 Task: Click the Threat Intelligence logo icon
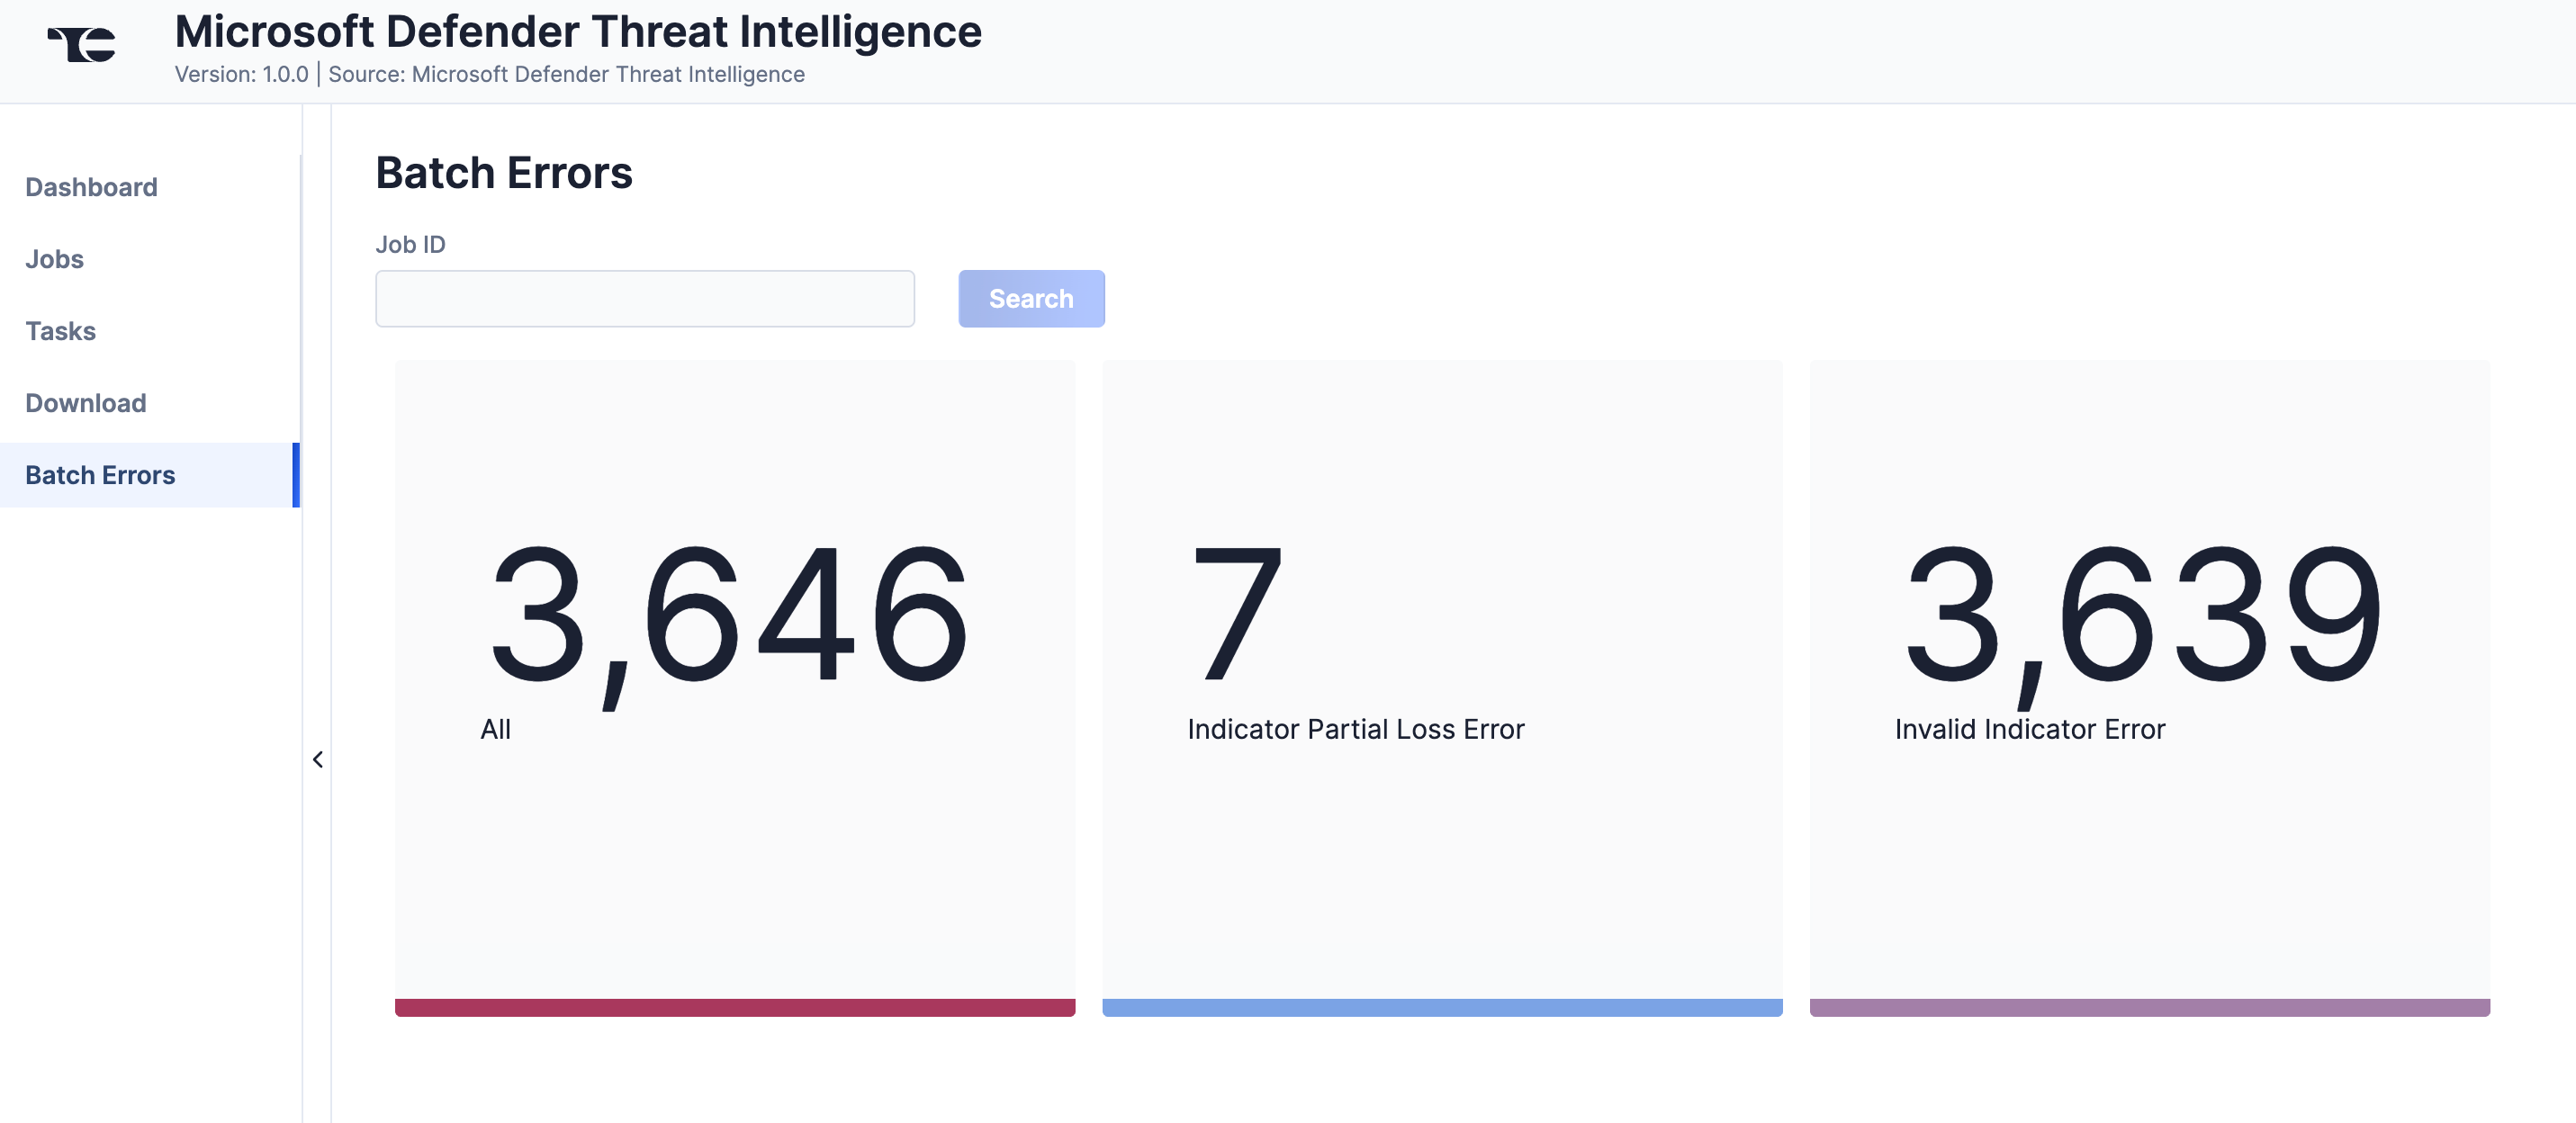pos(80,44)
